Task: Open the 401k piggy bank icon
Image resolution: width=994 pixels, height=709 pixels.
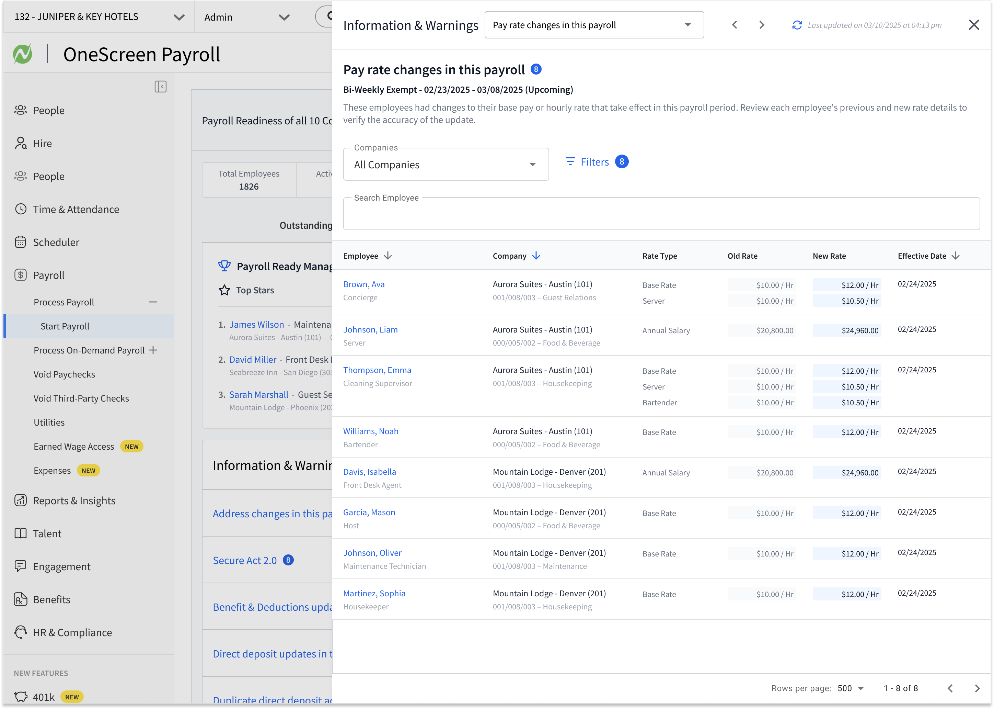Action: pyautogui.click(x=21, y=696)
